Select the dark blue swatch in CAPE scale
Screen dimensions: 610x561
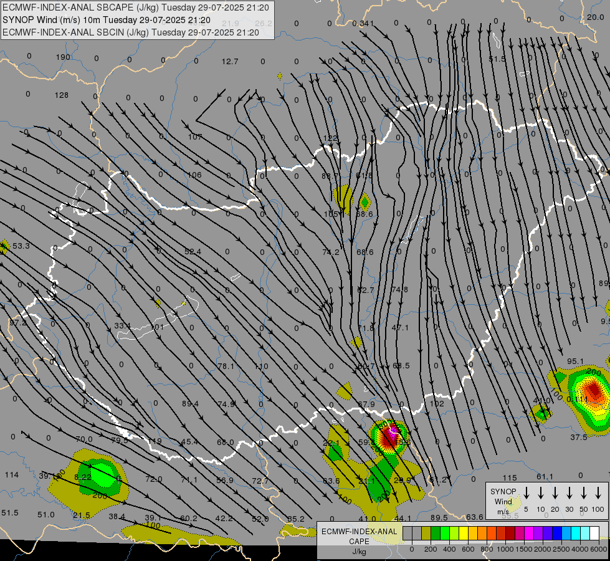557,534
